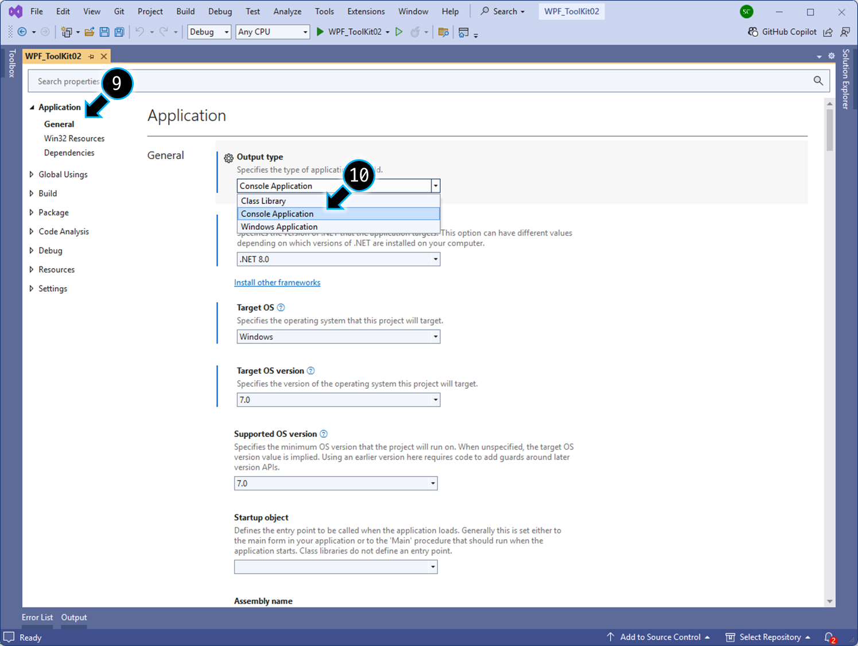Open the Supported OS version help icon
The height and width of the screenshot is (646, 858).
[324, 434]
